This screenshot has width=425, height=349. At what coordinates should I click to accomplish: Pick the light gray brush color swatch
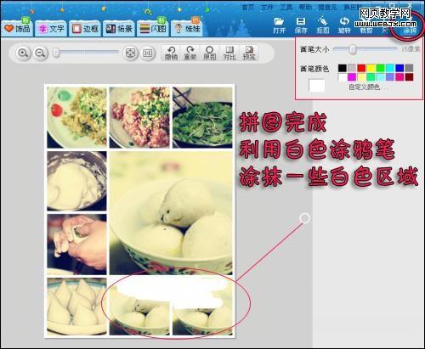(x=352, y=68)
